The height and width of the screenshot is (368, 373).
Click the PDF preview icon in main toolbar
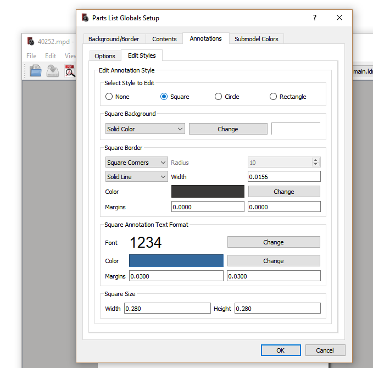tap(70, 71)
